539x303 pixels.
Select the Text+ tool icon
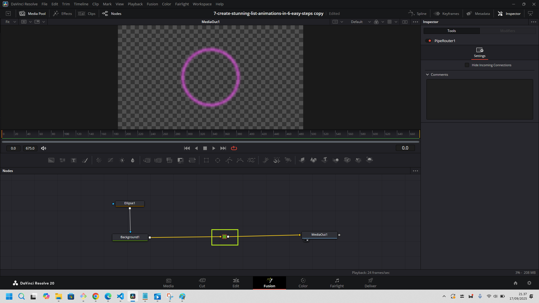[x=74, y=160]
